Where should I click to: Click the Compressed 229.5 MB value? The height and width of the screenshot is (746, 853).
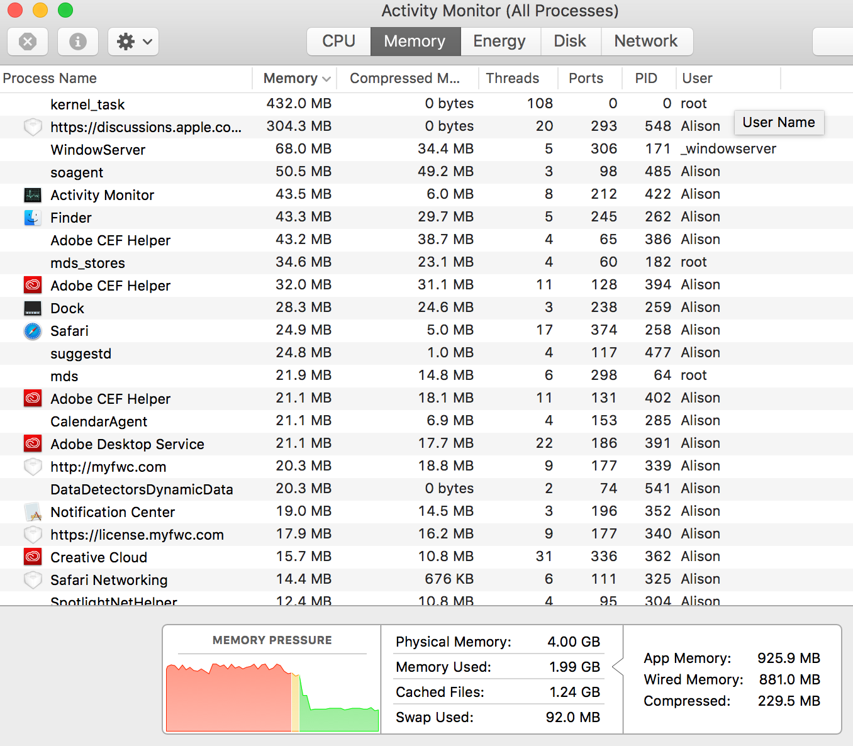click(789, 701)
